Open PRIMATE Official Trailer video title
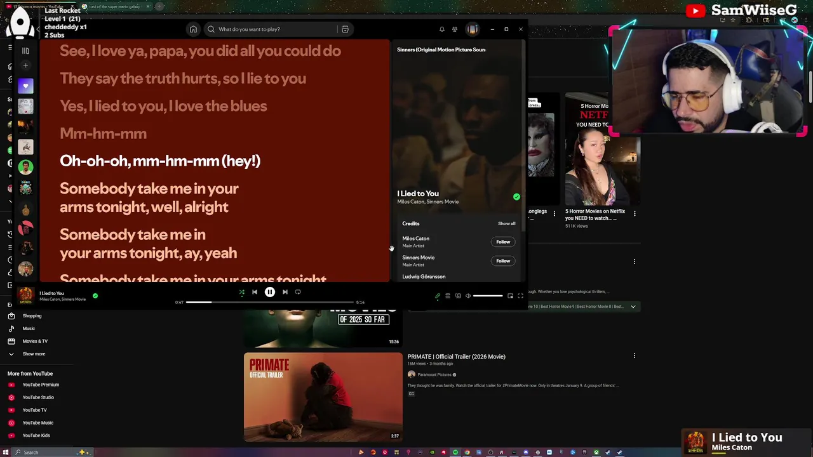Image resolution: width=813 pixels, height=457 pixels. pyautogui.click(x=457, y=357)
